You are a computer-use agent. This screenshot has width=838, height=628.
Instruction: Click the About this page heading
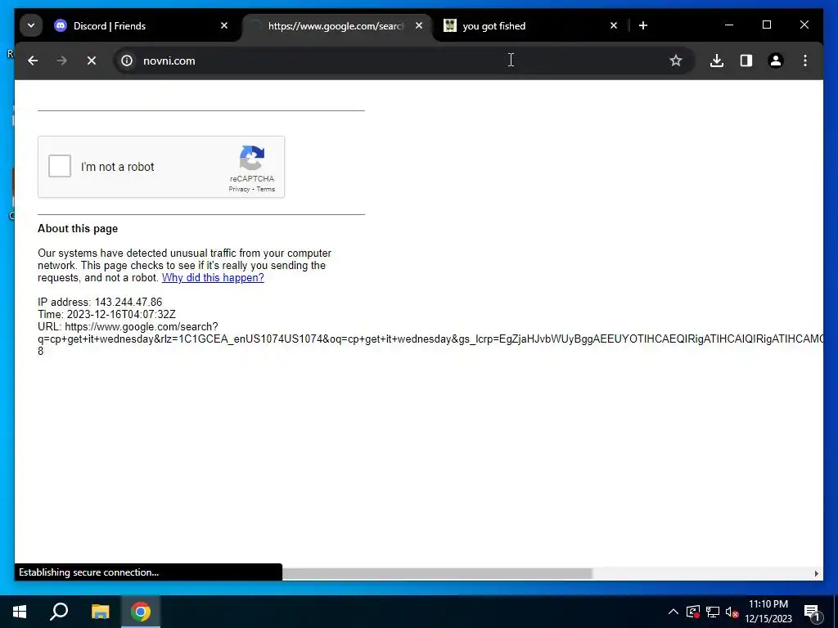click(78, 229)
